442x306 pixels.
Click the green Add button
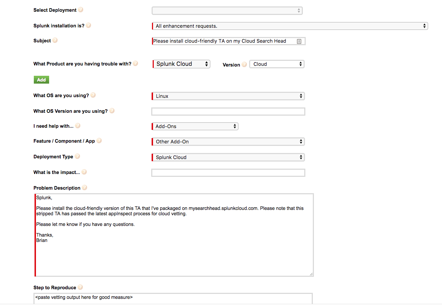(x=41, y=80)
